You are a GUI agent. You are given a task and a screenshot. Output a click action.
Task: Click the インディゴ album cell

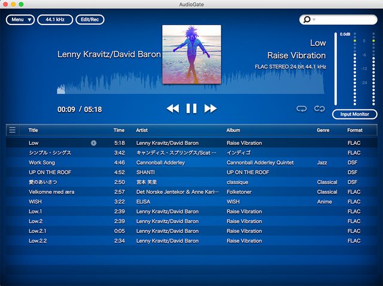[238, 153]
